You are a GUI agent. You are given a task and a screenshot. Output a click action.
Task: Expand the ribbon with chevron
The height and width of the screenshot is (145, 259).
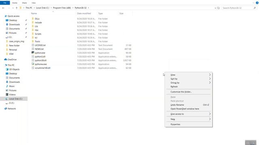pyautogui.click(x=253, y=3)
